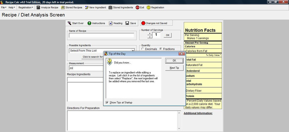Open Stored Recipes from the toolbar
The width and height of the screenshot is (289, 132).
click(72, 8)
